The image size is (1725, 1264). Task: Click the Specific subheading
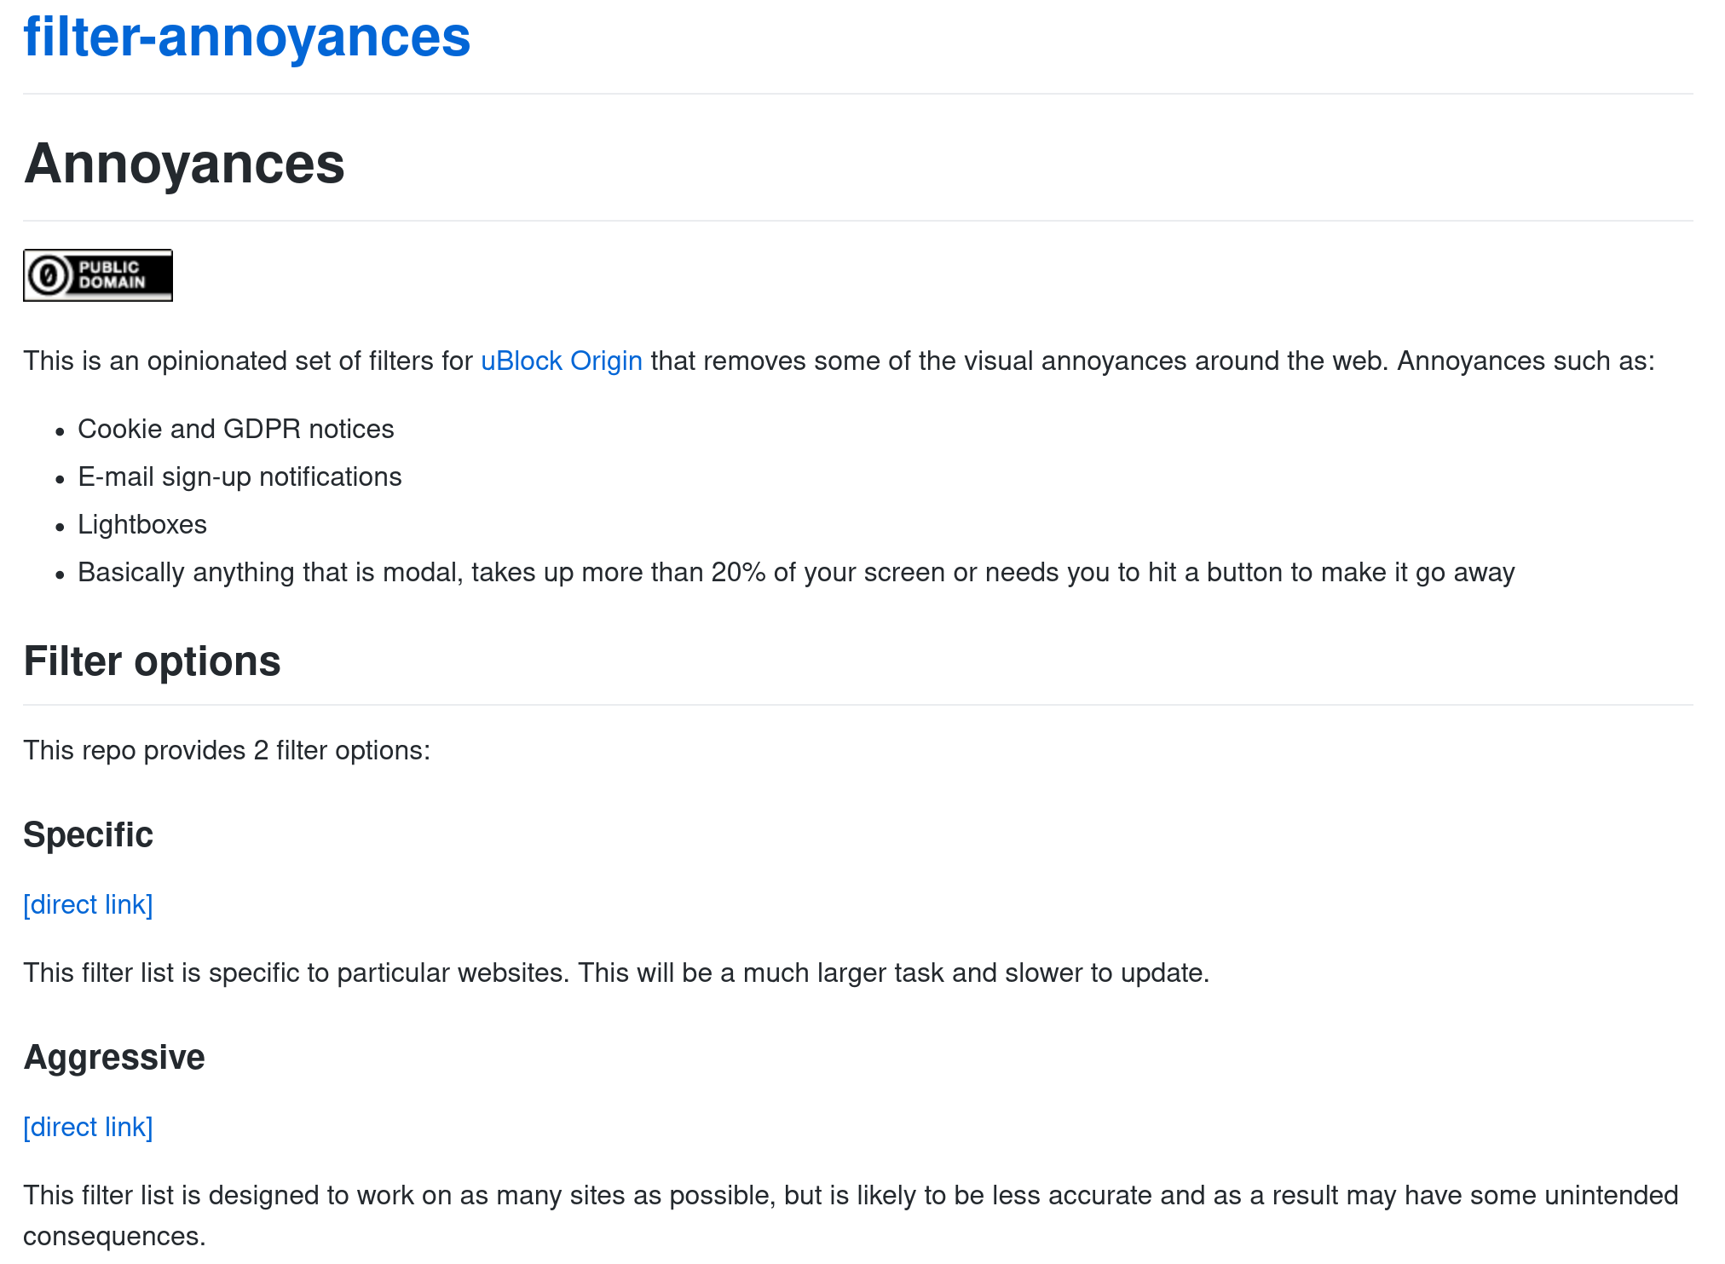(88, 834)
